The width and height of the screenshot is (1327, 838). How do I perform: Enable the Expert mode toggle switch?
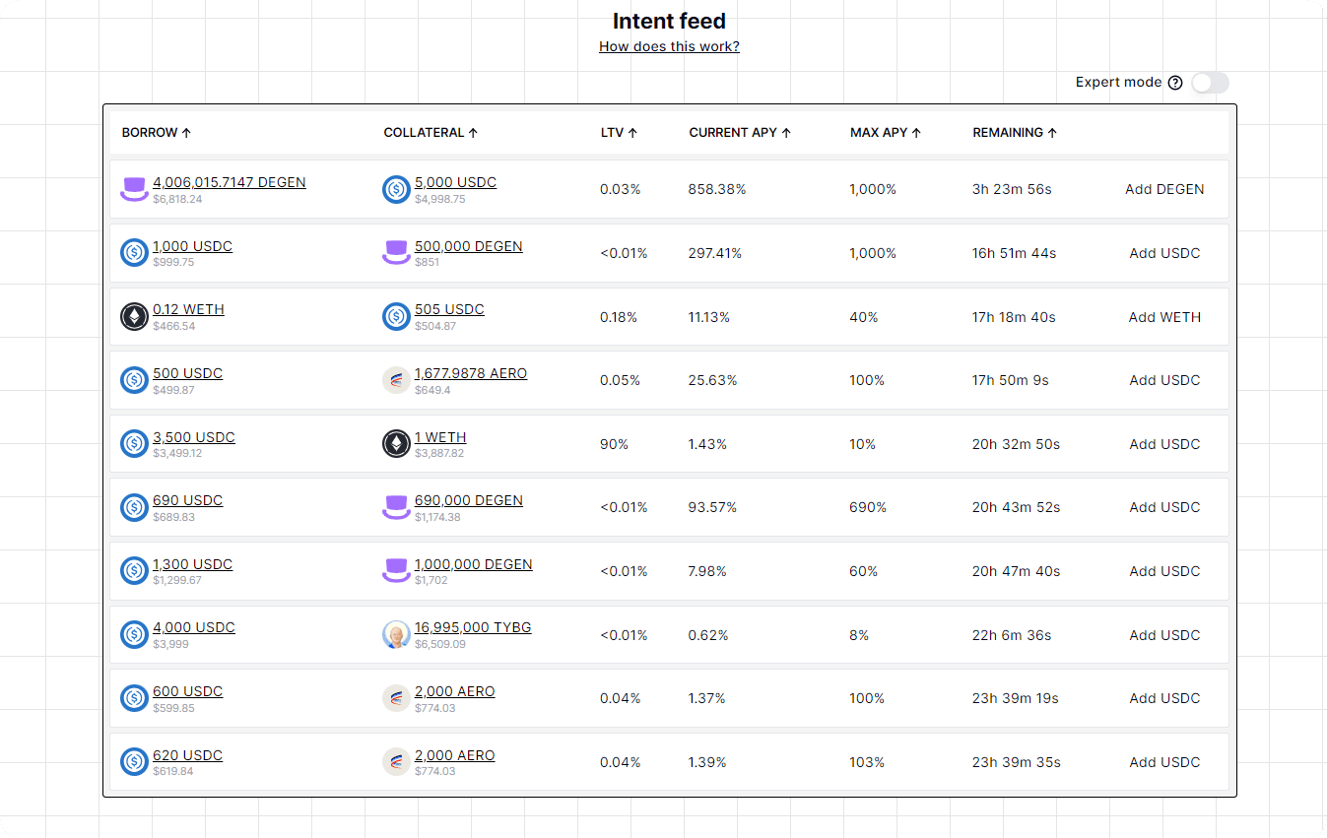click(1210, 83)
